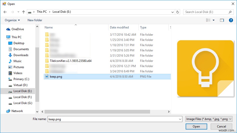This screenshot has height=133, width=237.
Task: Click the navigation pane scrollbar thumb
Action: pyautogui.click(x=37, y=75)
